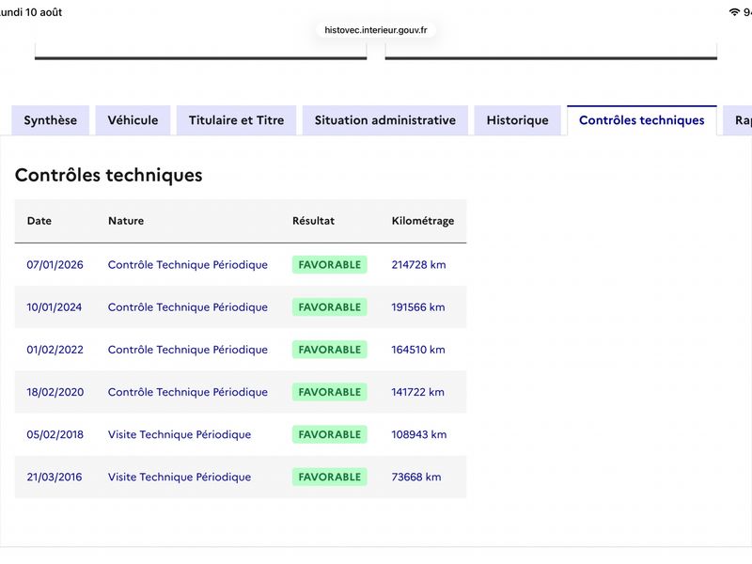The width and height of the screenshot is (752, 564).
Task: Open Visite Technique Périodique from 05/02/2018
Action: (x=180, y=434)
